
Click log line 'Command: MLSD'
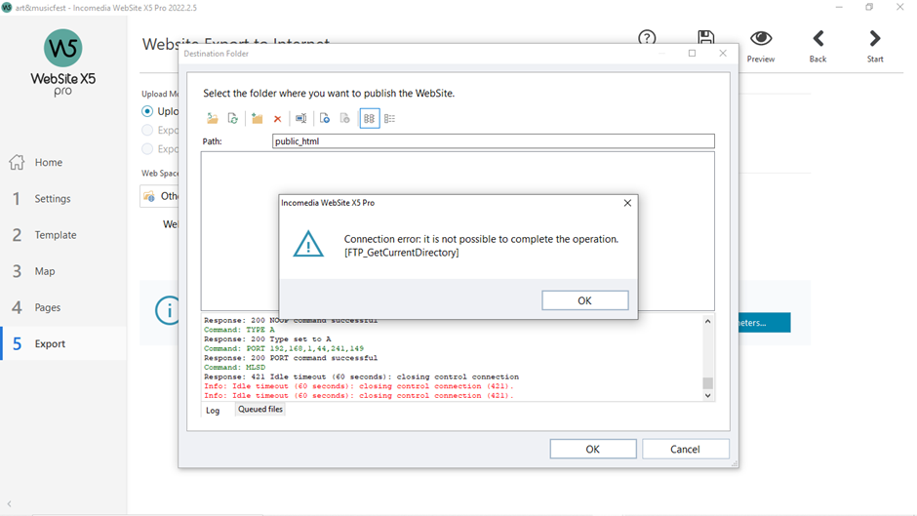tap(234, 368)
